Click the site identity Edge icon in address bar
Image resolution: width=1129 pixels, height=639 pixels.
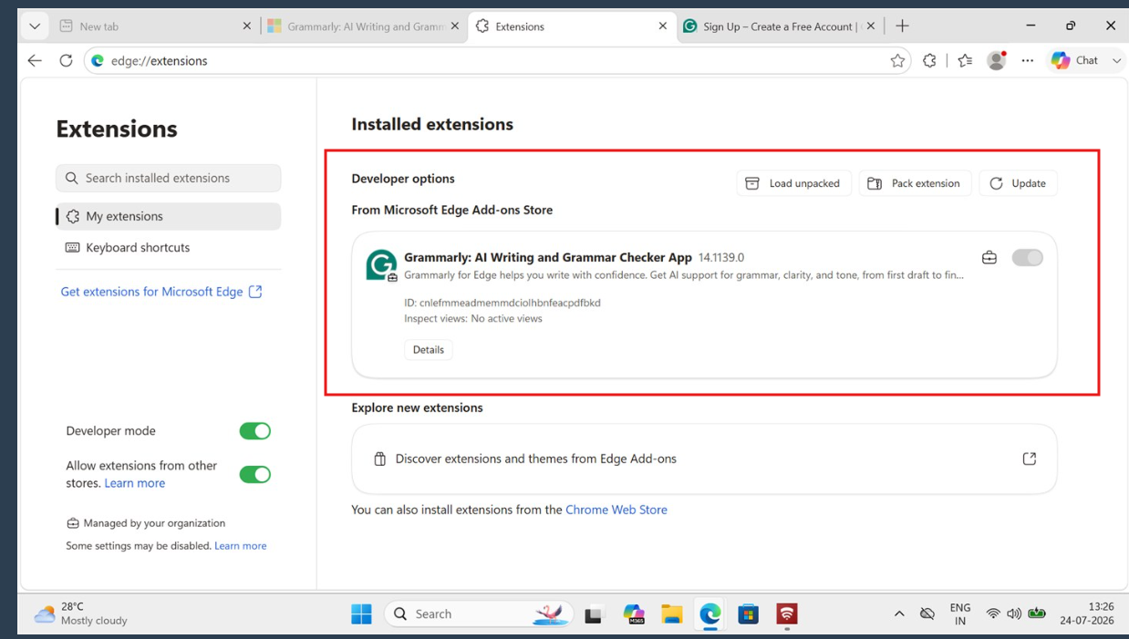98,61
